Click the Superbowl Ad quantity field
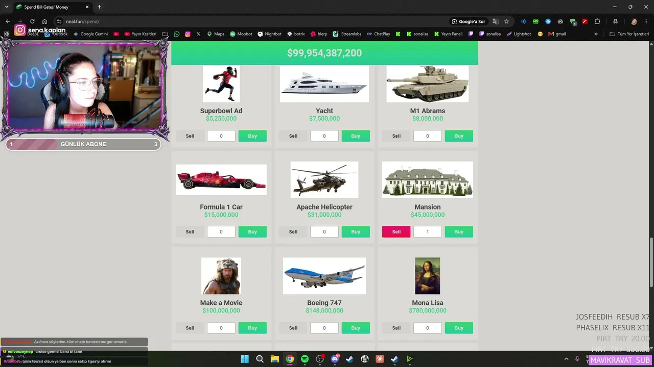 (221, 136)
